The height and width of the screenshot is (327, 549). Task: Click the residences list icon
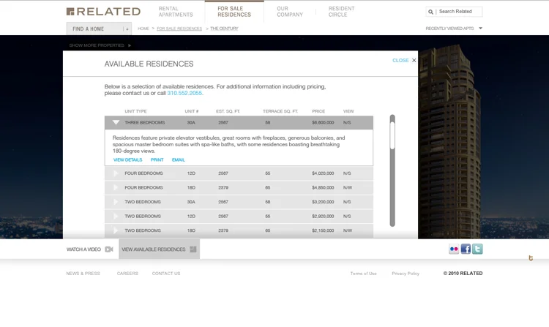click(193, 249)
